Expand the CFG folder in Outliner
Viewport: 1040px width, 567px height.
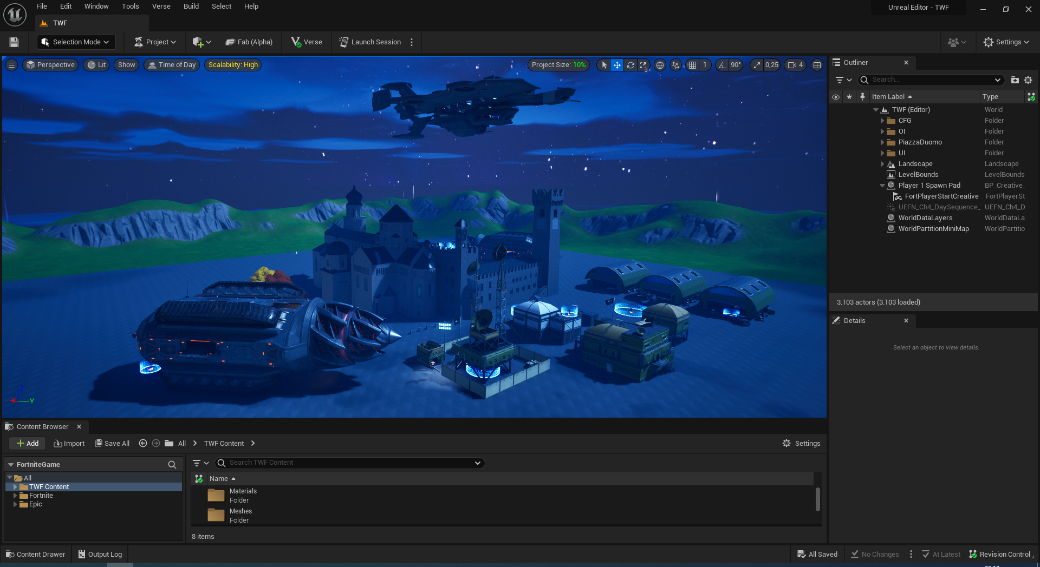point(882,121)
